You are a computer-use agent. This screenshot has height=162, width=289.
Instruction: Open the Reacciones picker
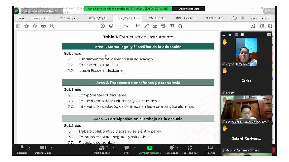tap(171, 149)
